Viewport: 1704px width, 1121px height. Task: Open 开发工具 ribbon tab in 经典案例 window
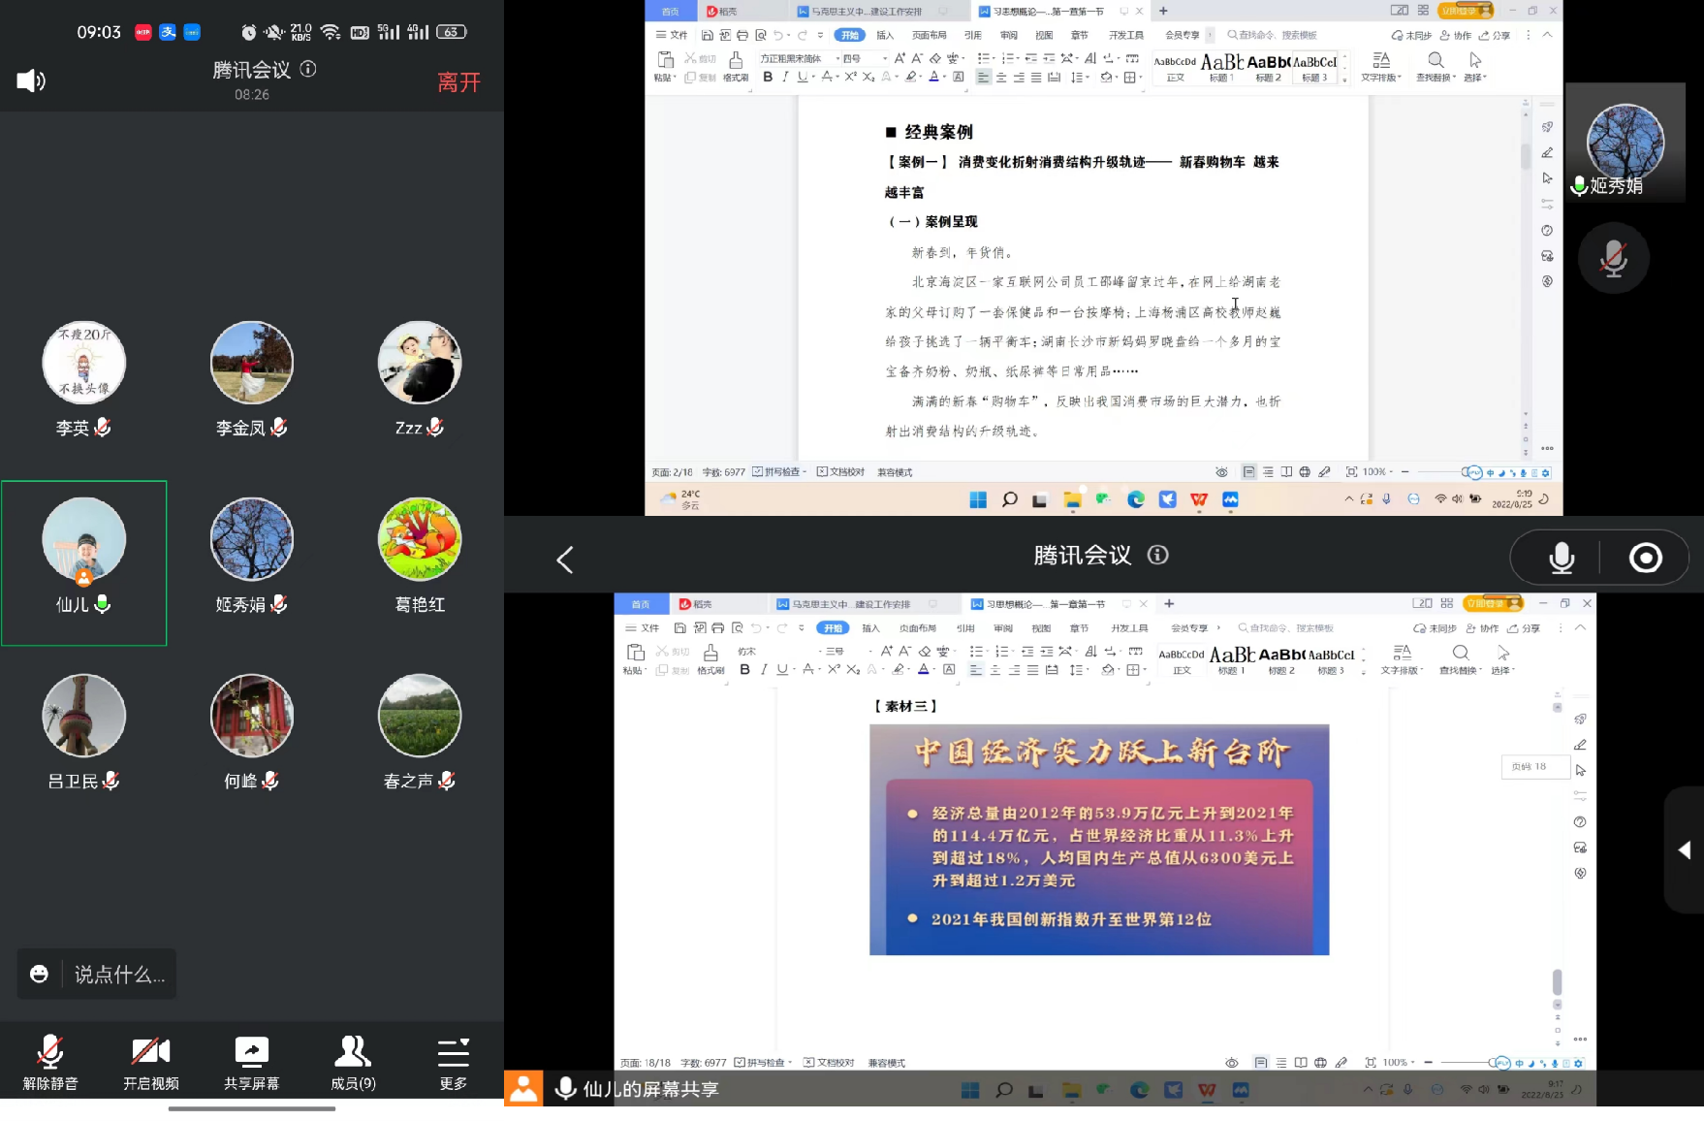pyautogui.click(x=1126, y=35)
